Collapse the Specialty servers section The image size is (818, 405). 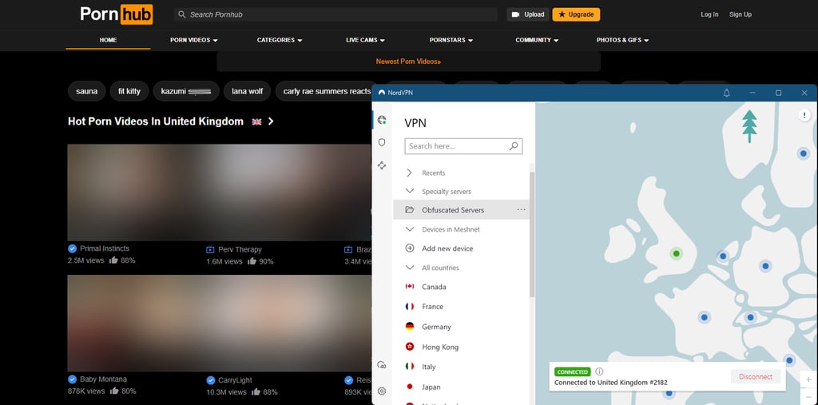(410, 191)
